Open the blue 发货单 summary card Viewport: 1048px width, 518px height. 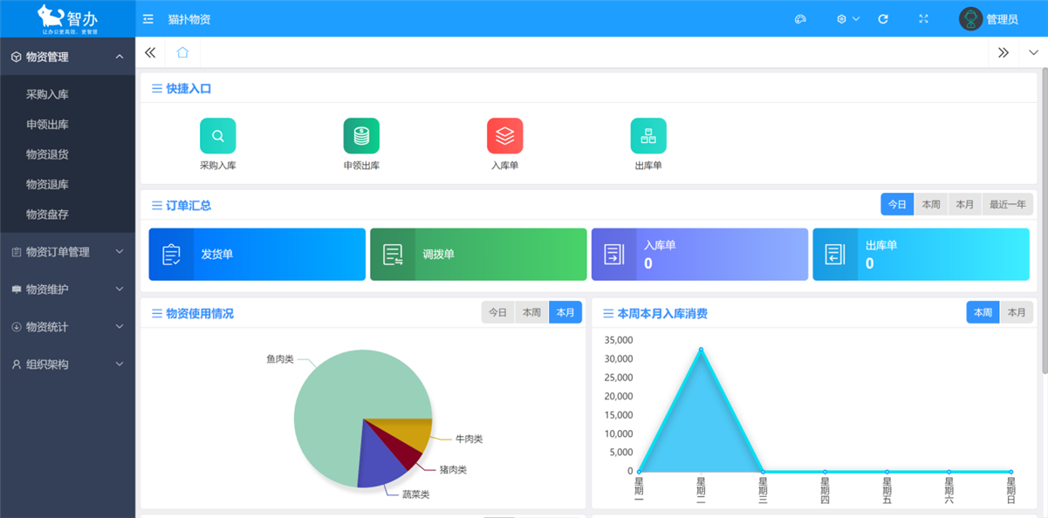coord(257,255)
